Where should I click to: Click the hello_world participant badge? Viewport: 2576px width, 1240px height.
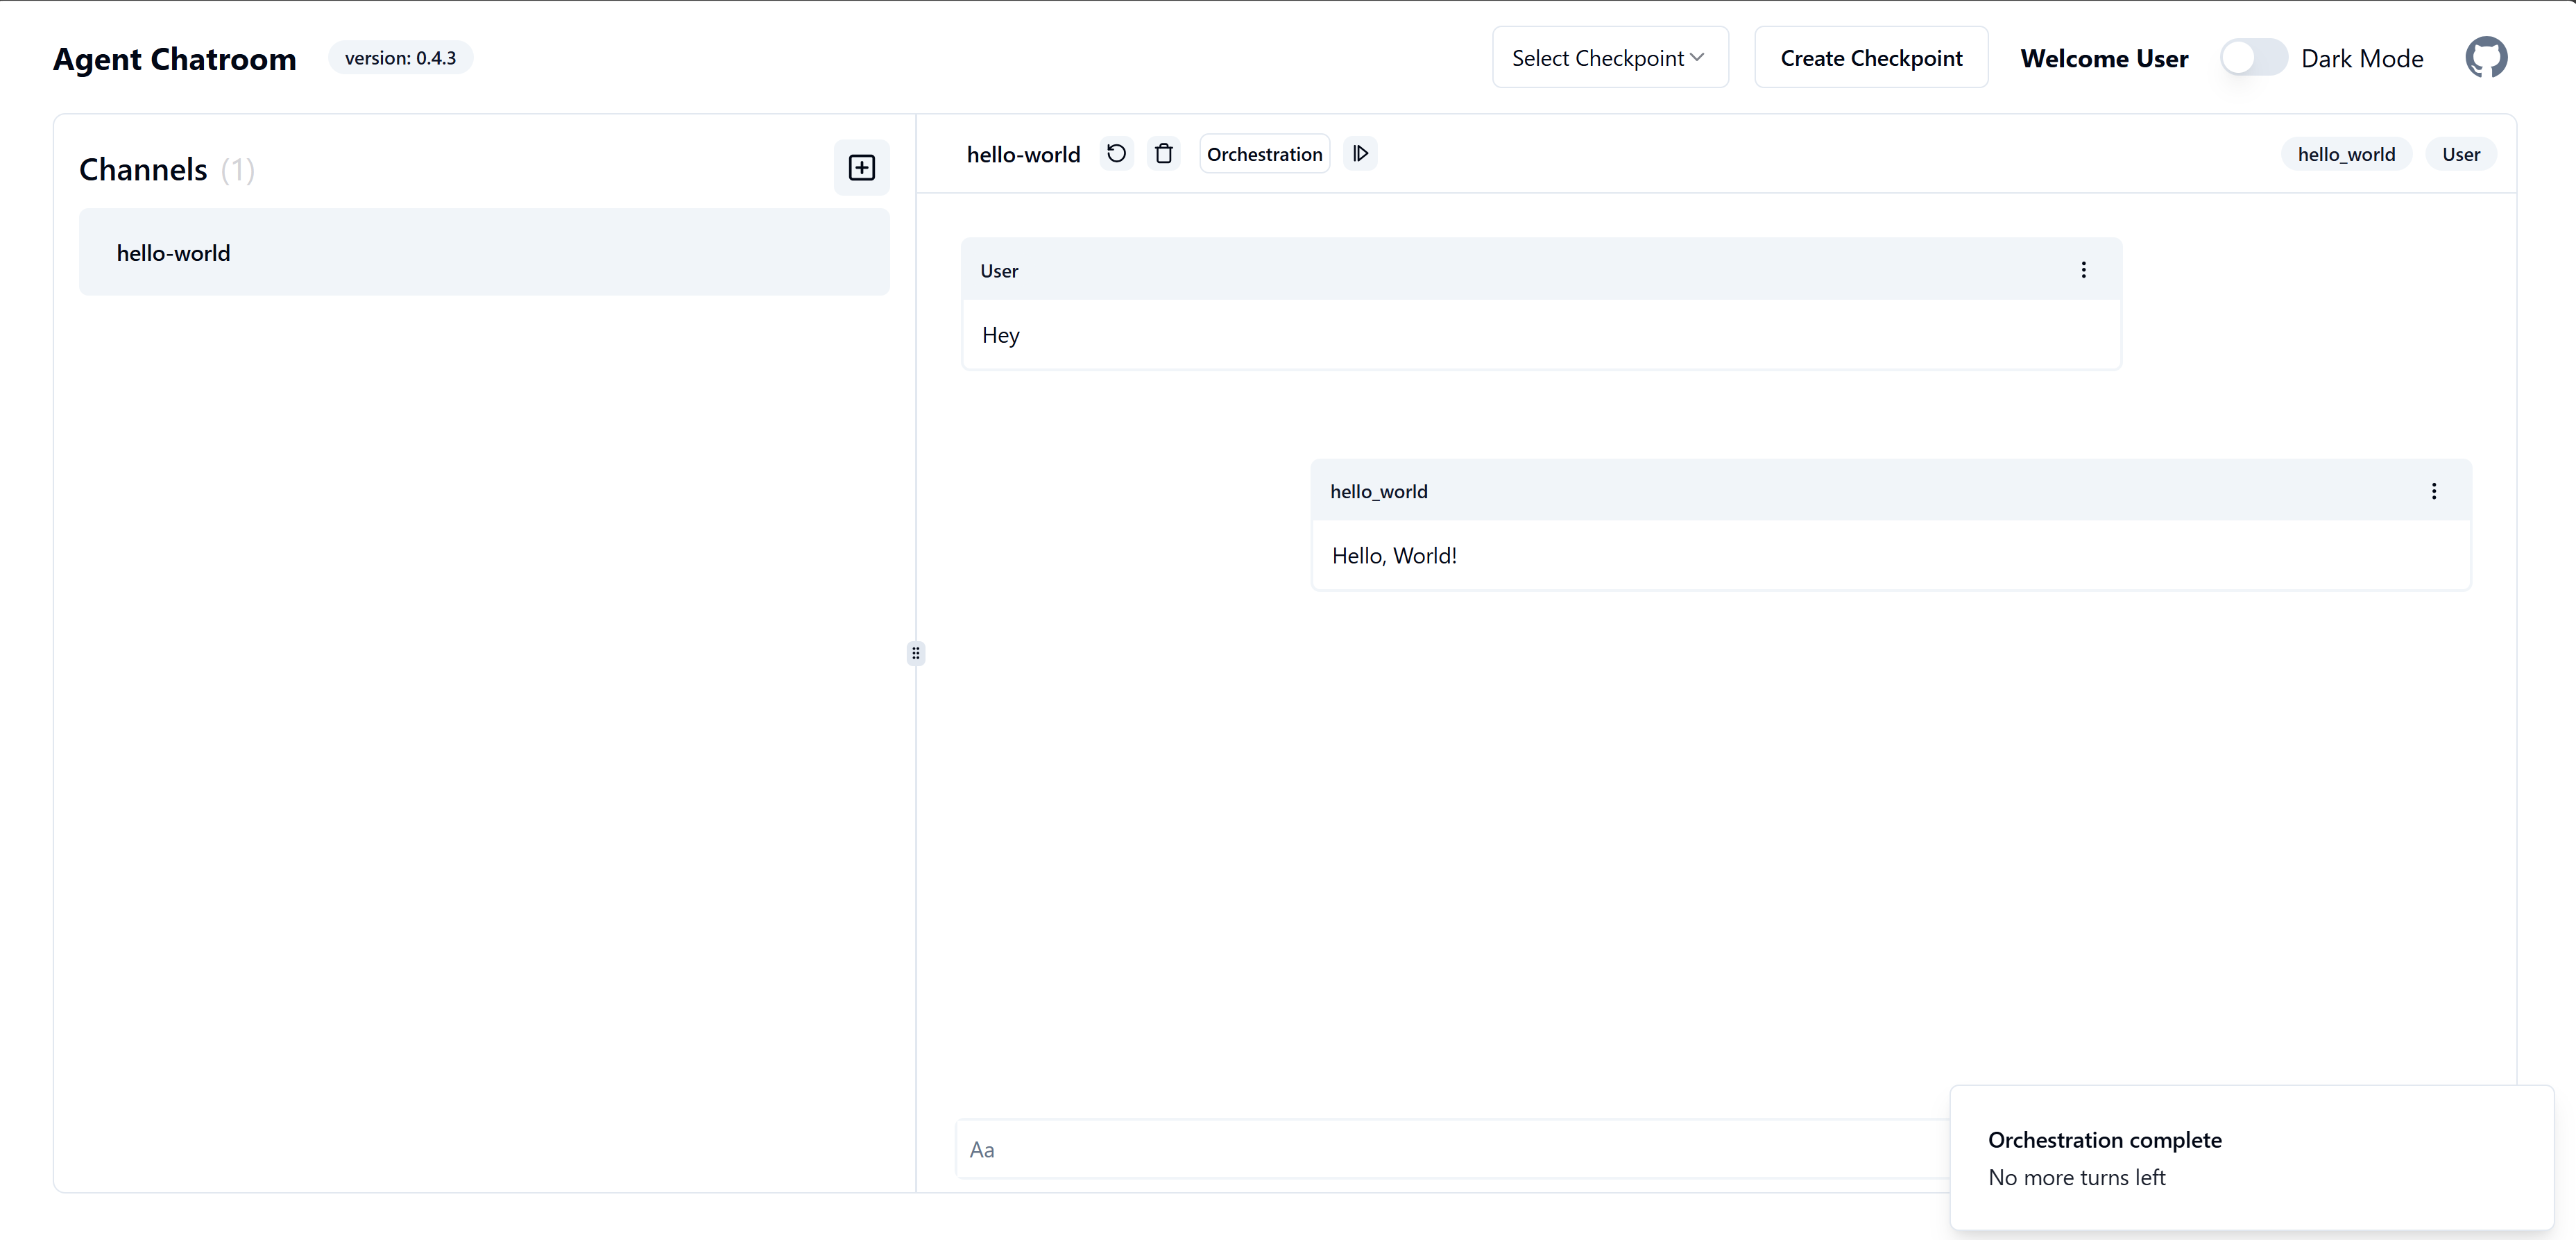pos(2345,154)
